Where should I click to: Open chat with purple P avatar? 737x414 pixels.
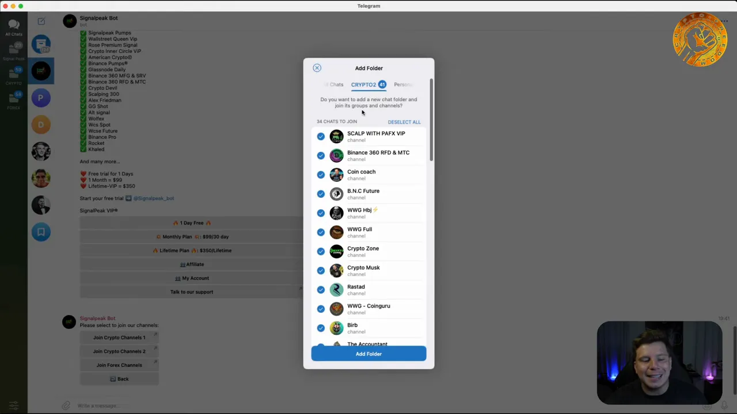(41, 98)
